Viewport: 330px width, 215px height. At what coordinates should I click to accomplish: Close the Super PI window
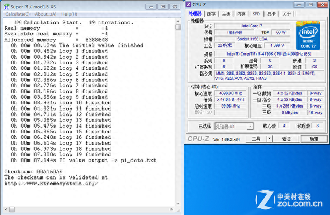173,7
